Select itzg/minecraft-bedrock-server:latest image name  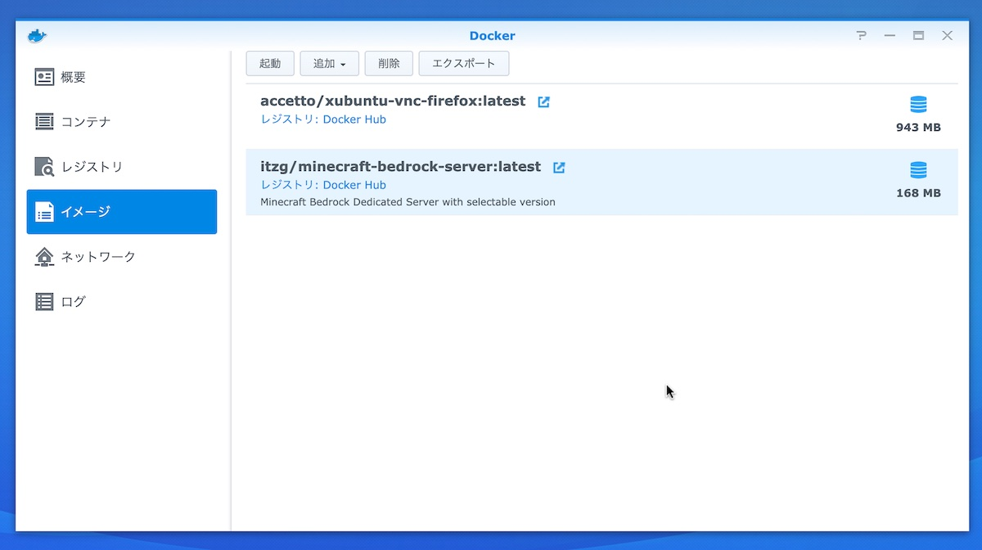401,167
